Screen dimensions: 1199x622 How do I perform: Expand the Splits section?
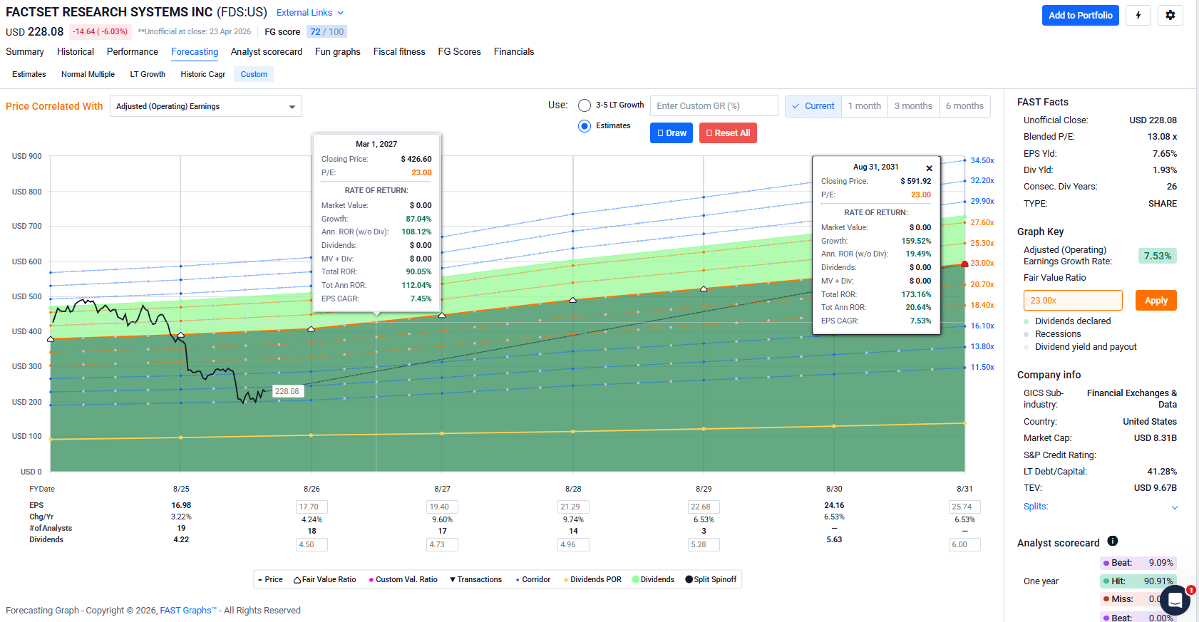pos(1101,507)
